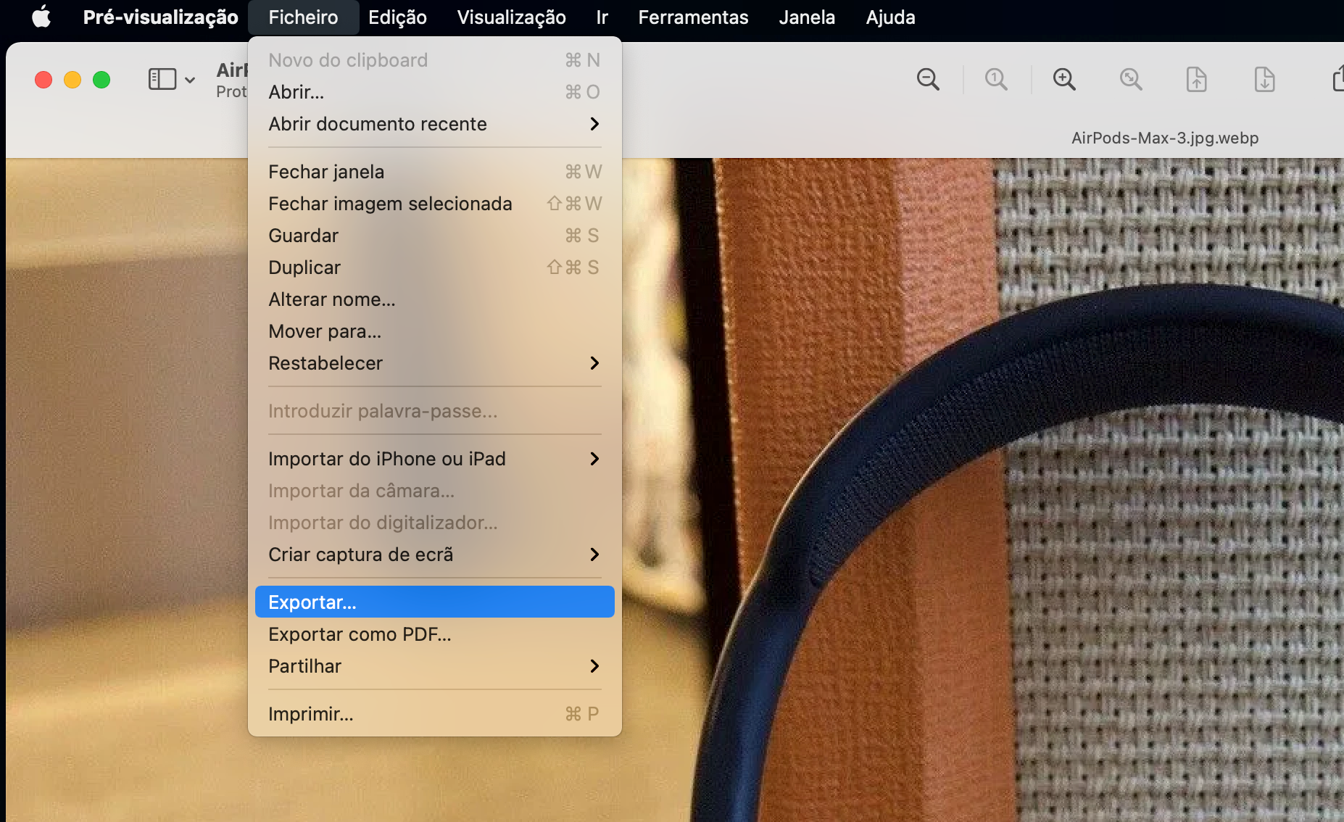
Task: Click the zoom out magnifier icon
Action: 928,79
